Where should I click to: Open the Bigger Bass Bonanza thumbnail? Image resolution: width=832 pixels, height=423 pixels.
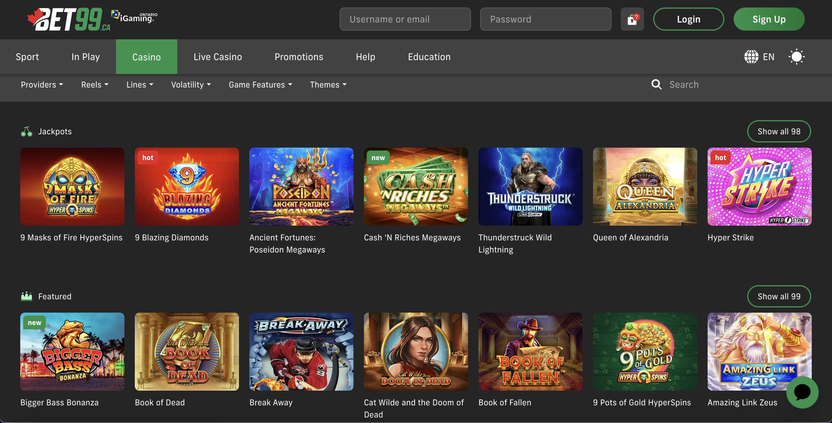point(72,351)
